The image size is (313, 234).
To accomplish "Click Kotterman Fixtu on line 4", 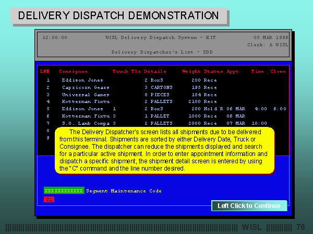I will (86, 101).
